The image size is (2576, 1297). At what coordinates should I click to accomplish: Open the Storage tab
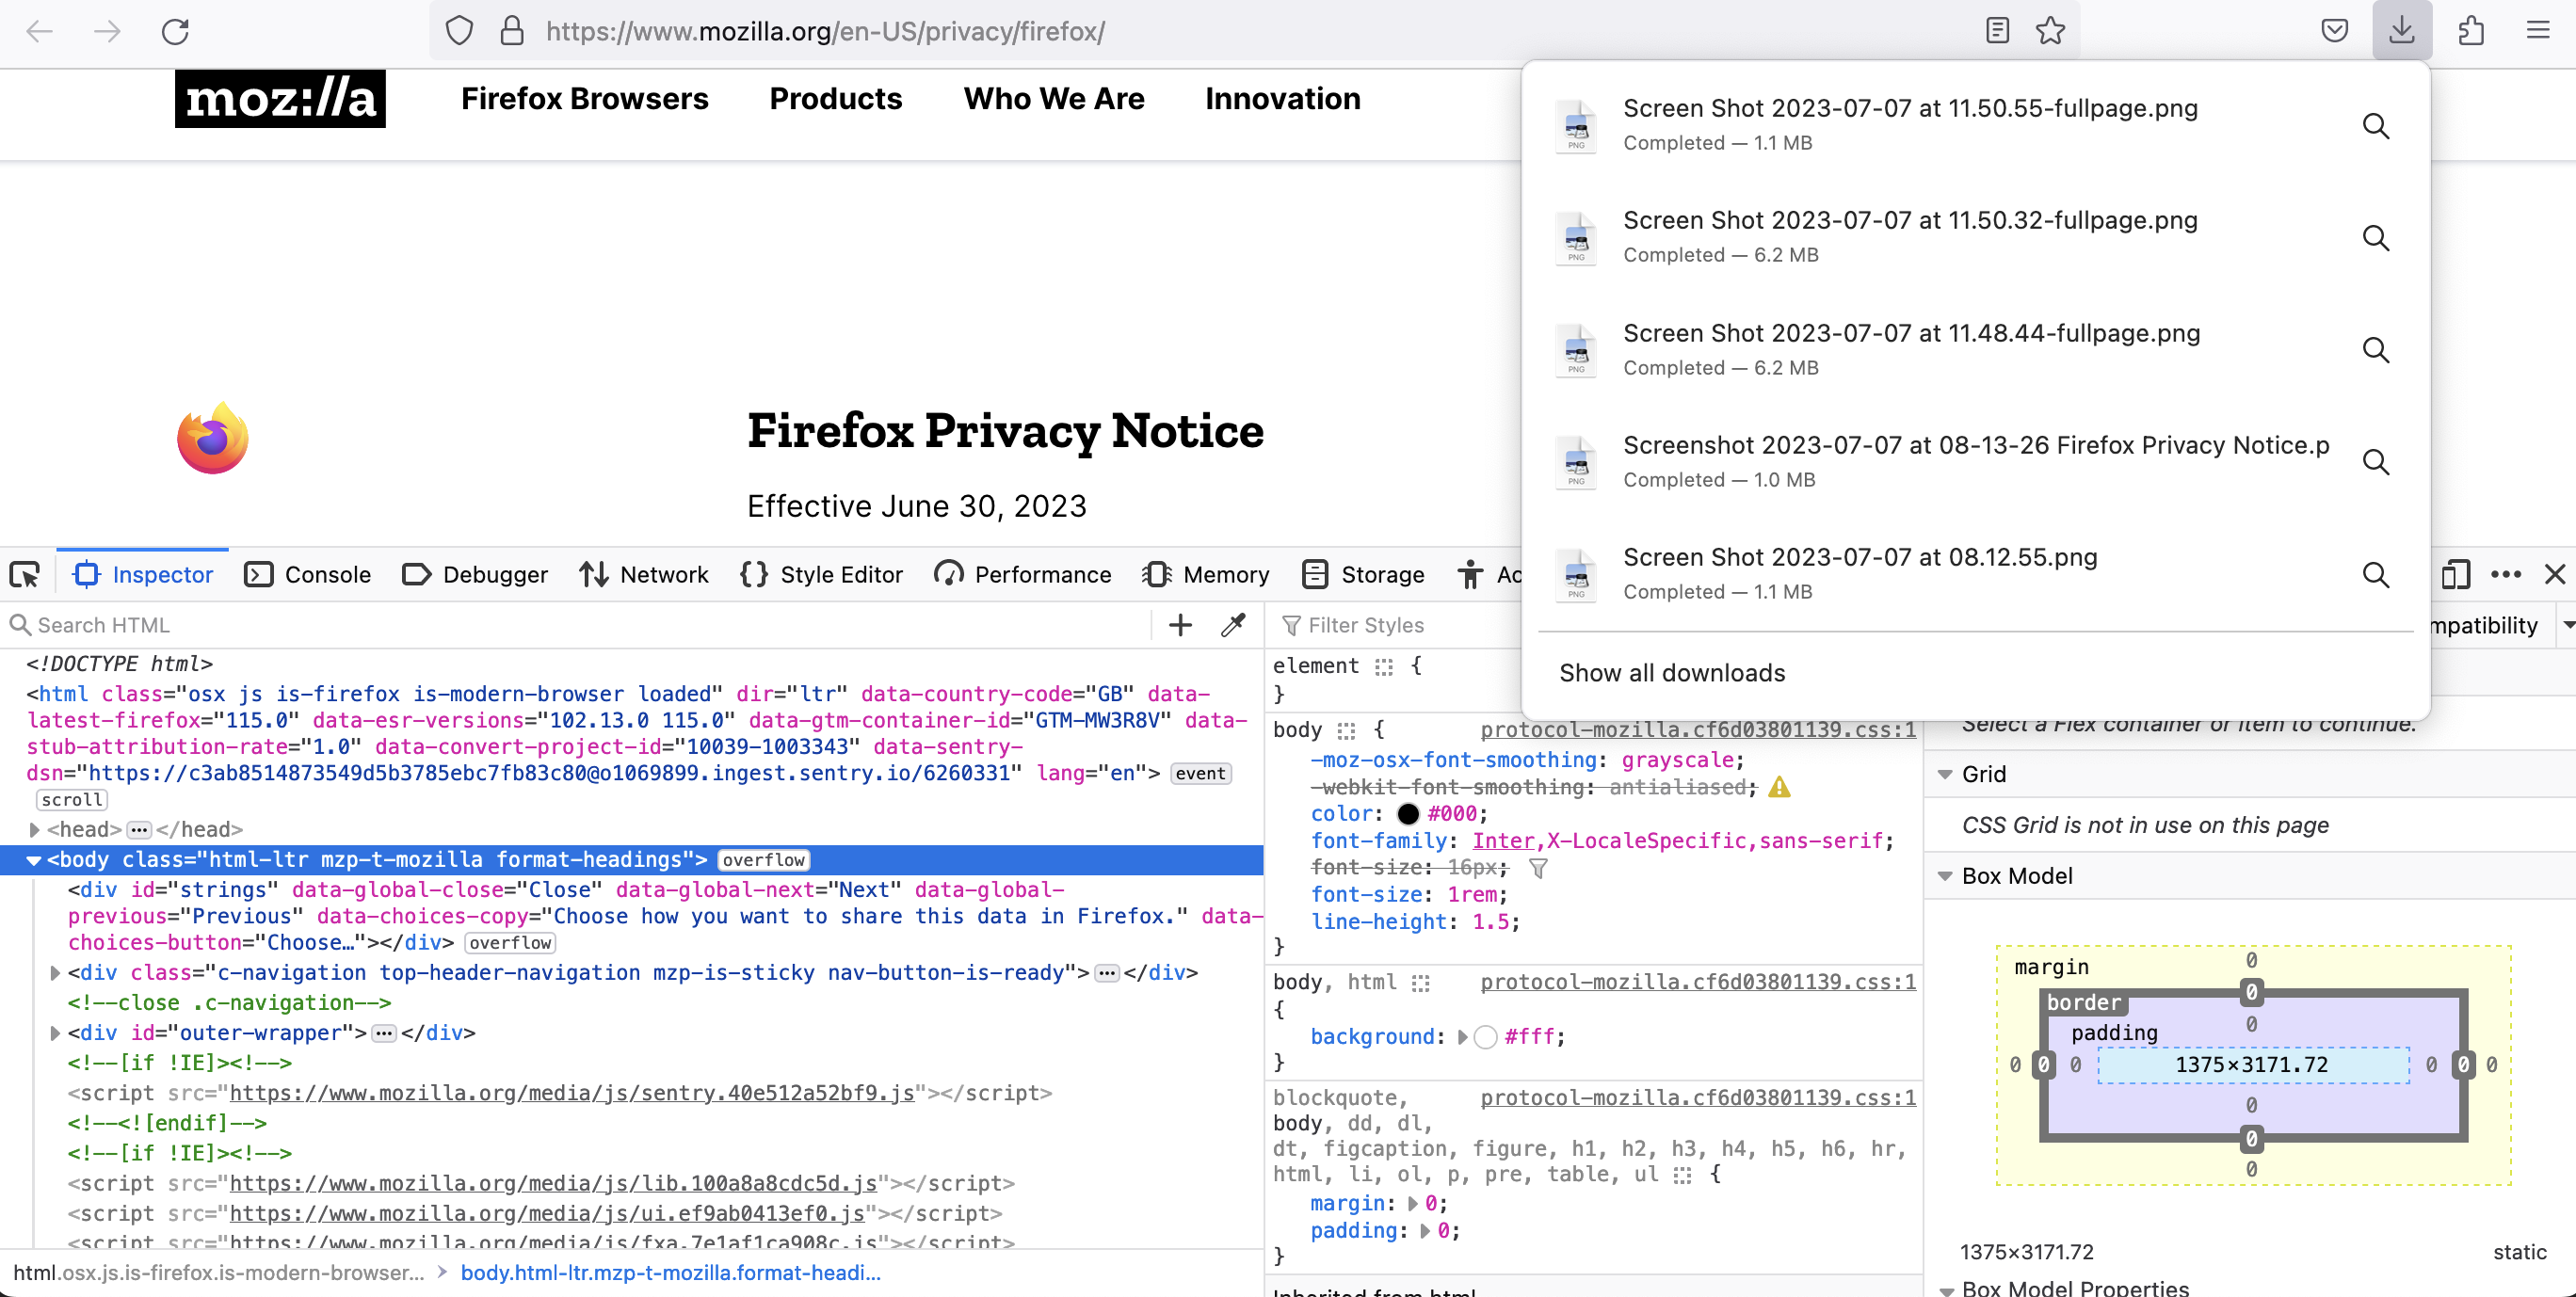point(1363,575)
